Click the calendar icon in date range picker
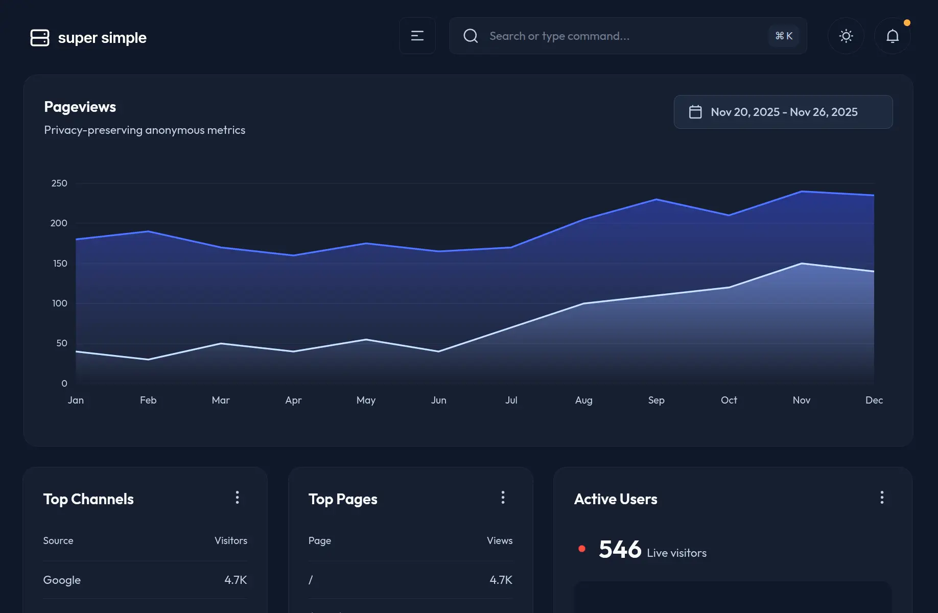 click(x=695, y=111)
